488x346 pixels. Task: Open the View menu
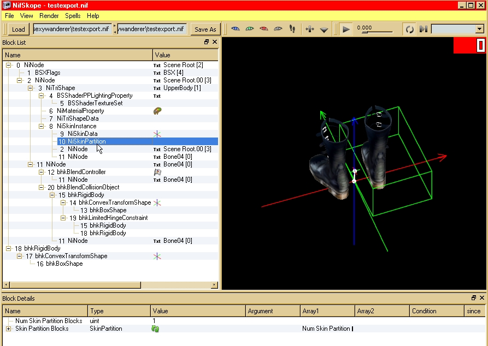click(26, 15)
